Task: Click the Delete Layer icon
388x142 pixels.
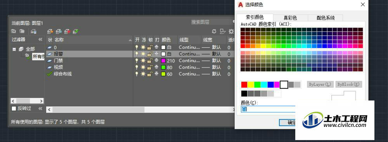Action: [x=67, y=31]
